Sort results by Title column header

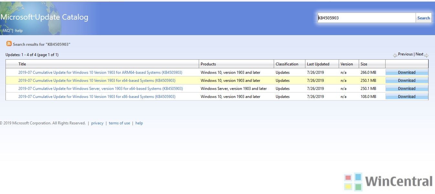[22, 64]
